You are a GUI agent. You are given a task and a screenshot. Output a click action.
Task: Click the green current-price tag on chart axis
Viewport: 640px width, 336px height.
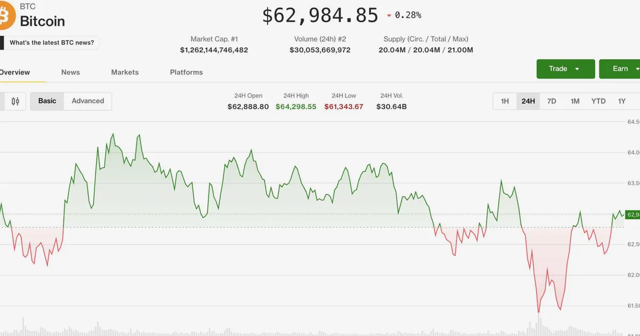633,214
